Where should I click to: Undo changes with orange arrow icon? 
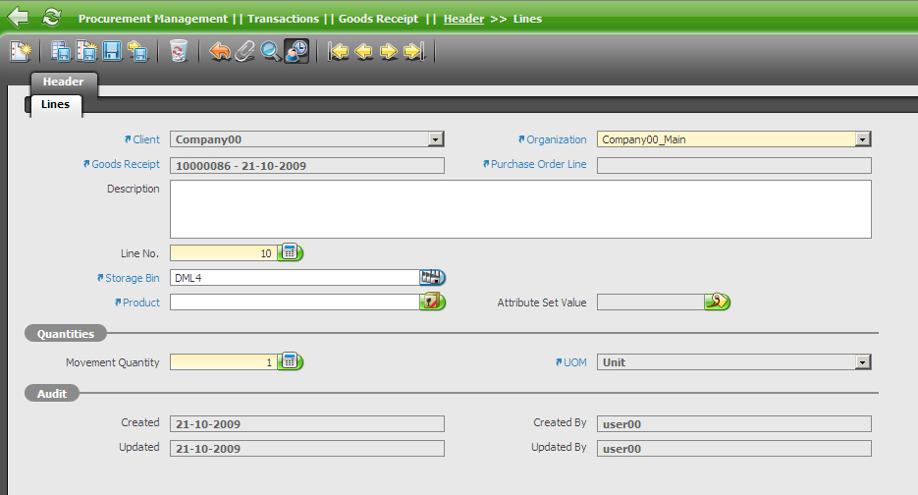click(x=220, y=51)
